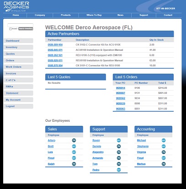The image size is (186, 189).
Task: Open Daniela's employee link
Action: pos(97,146)
